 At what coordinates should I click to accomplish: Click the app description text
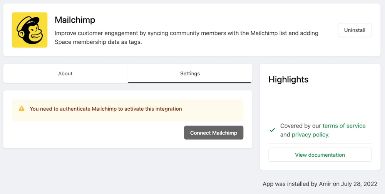pyautogui.click(x=186, y=37)
